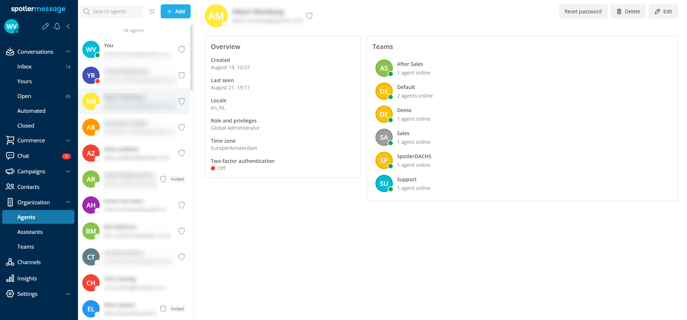Viewport: 687px width, 320px height.
Task: Click the shield icon next to agent header name
Action: (309, 16)
